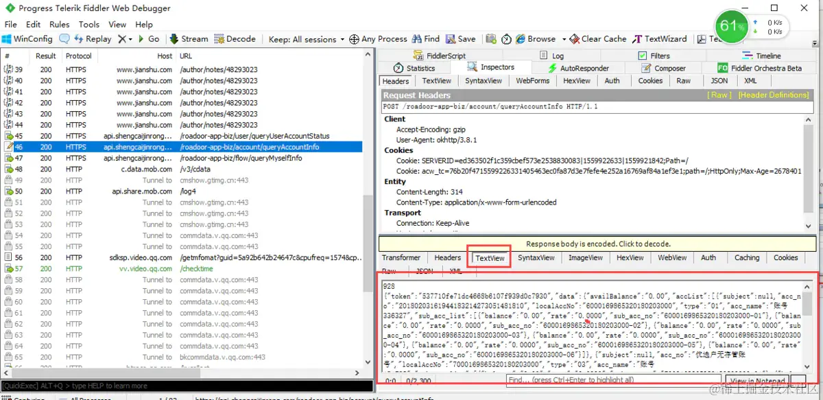
Task: Open the Browse dropdown
Action: tap(541, 39)
